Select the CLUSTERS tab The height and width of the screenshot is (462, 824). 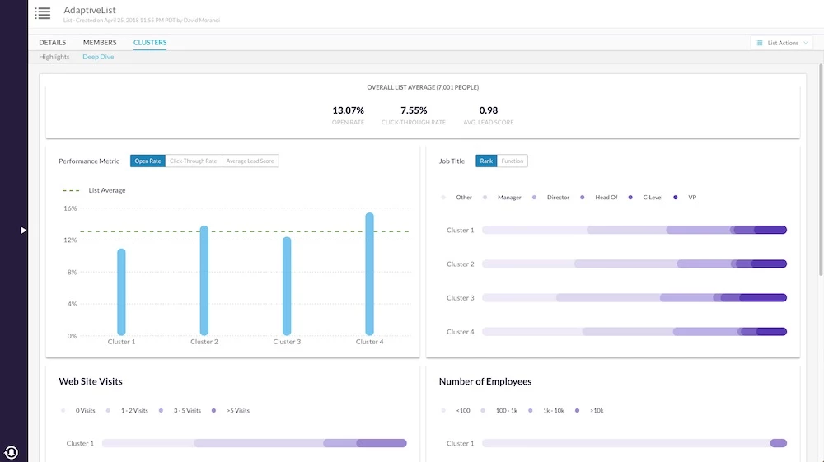pos(150,43)
